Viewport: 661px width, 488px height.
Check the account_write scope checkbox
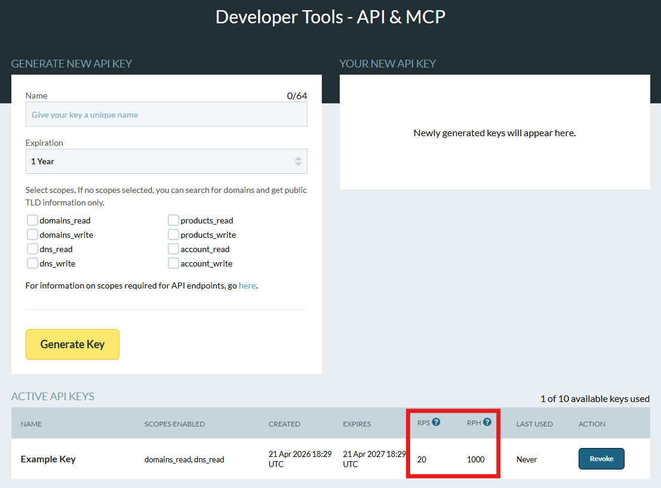point(173,263)
